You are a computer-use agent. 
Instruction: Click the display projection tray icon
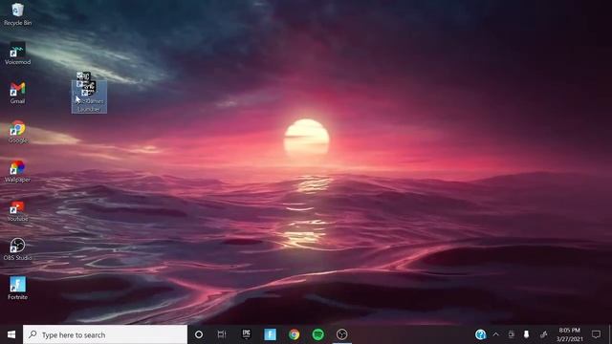coord(511,334)
